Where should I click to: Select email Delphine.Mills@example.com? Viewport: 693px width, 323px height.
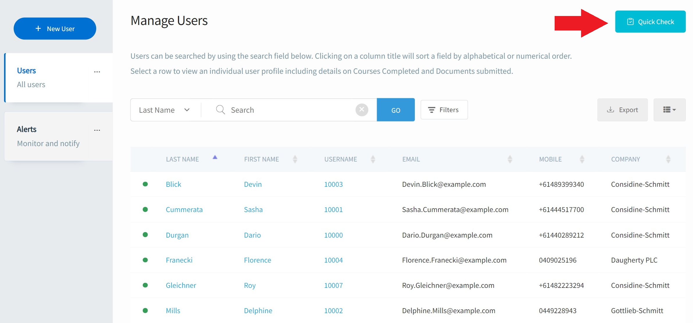tap(449, 311)
